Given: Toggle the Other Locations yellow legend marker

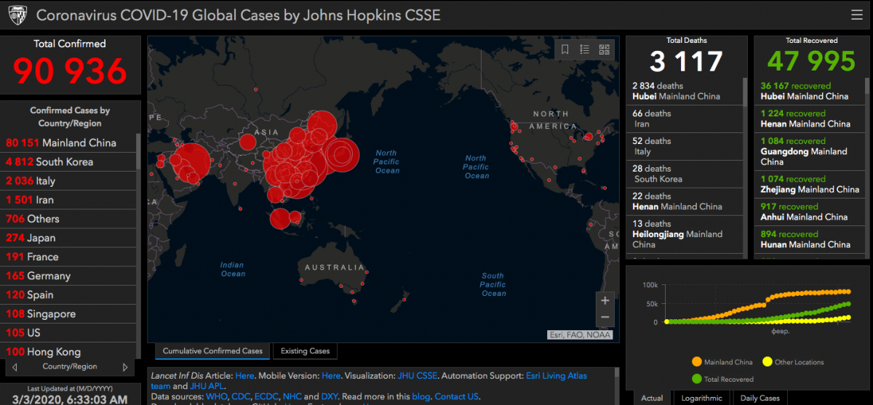Looking at the screenshot, I should tap(768, 361).
